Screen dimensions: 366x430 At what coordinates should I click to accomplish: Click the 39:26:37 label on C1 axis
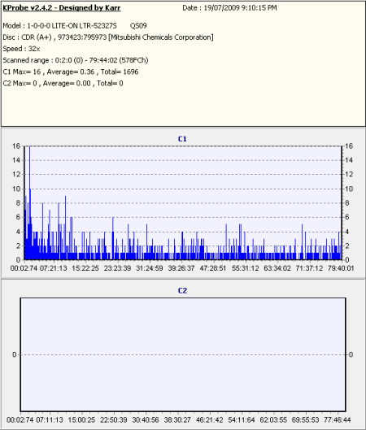point(181,268)
